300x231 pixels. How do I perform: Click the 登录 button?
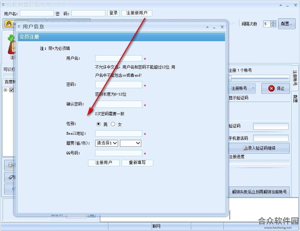click(x=113, y=13)
